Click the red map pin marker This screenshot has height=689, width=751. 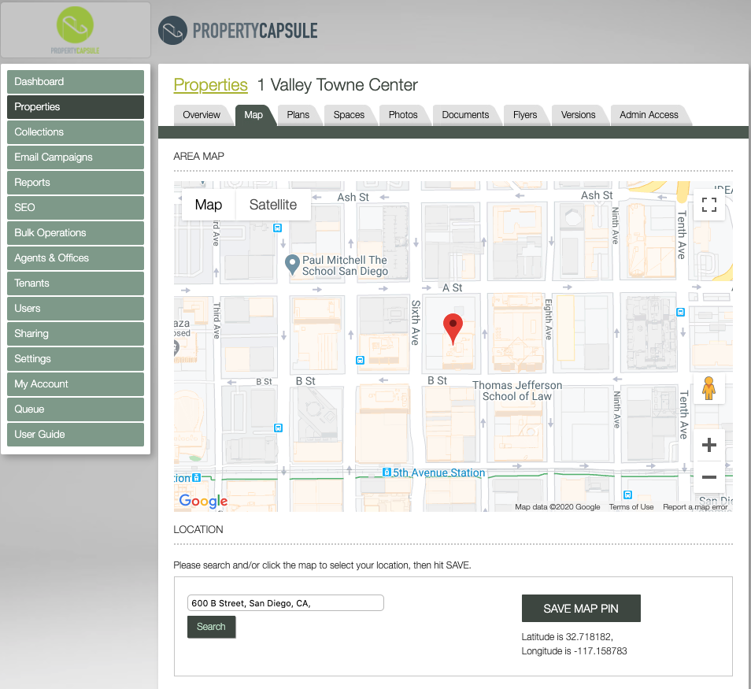(x=453, y=329)
